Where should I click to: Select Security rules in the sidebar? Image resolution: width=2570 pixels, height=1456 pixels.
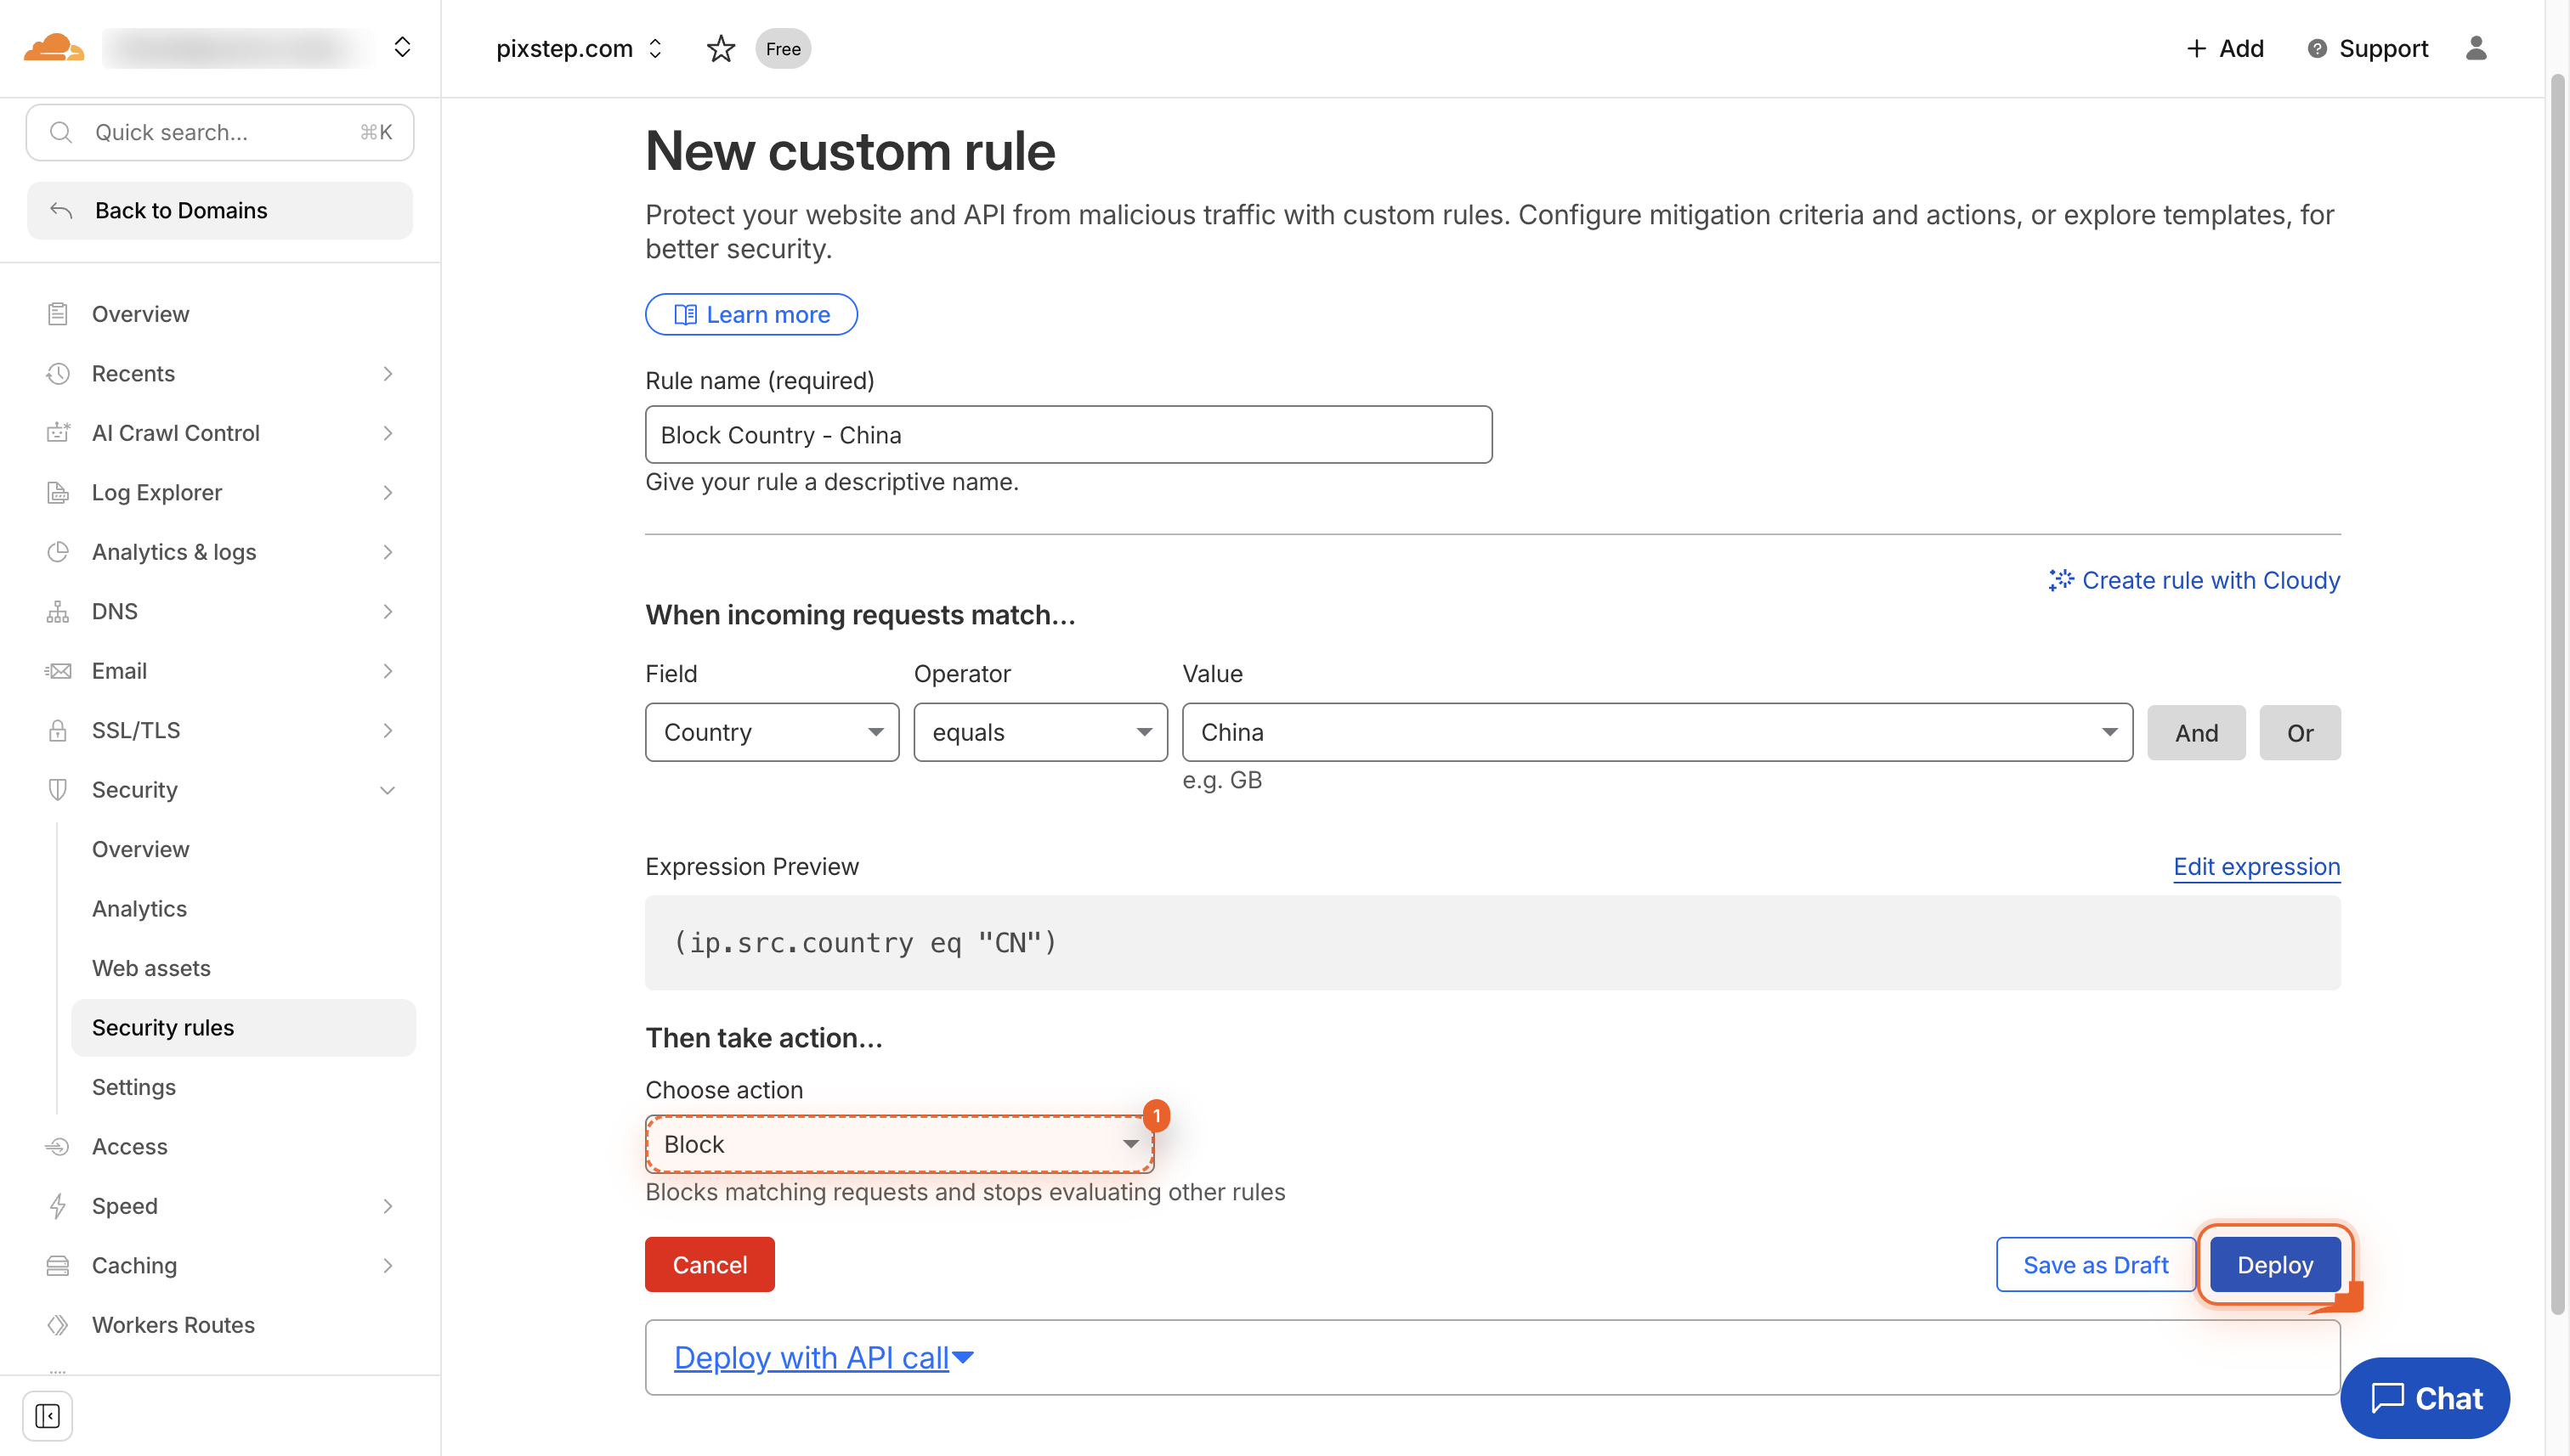coord(163,1027)
